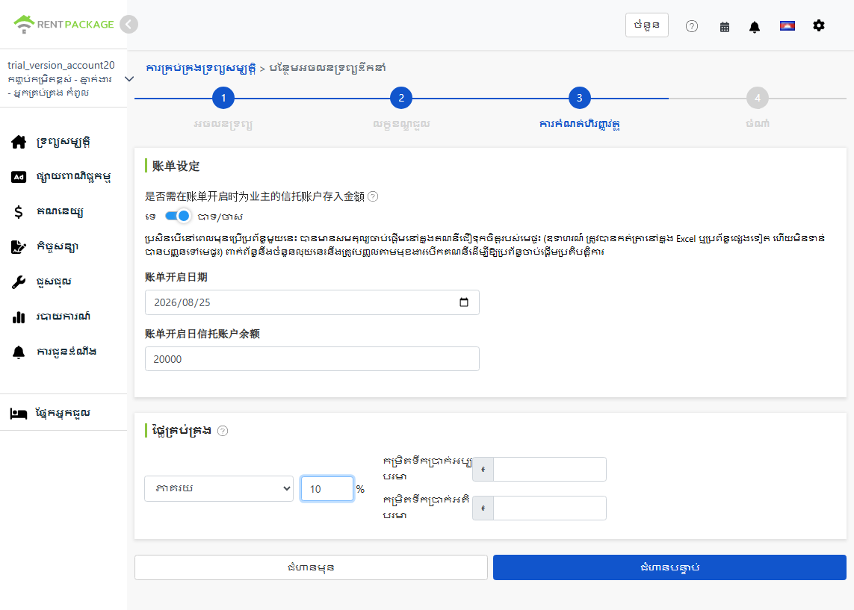854x610 pixels.
Task: Open the calendar icon in top bar
Action: [725, 27]
